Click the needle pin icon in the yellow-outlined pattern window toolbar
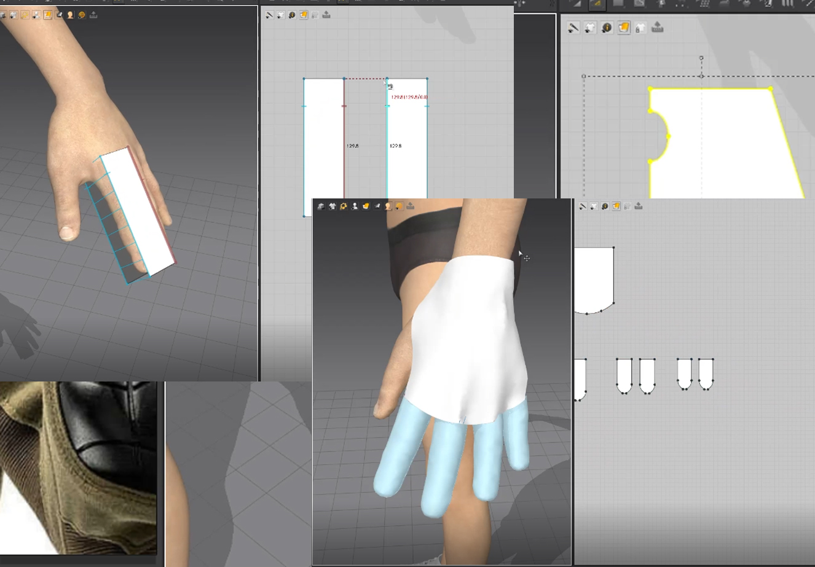The height and width of the screenshot is (567, 815). pyautogui.click(x=573, y=28)
